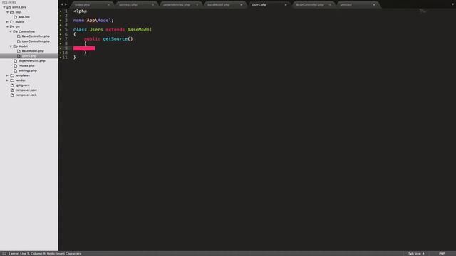Close the index.php tab
Screen dimensions: 456x256
[x=109, y=5]
